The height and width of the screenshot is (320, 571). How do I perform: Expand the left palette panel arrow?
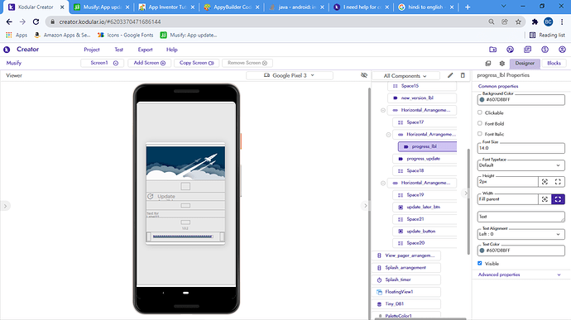coord(5,206)
